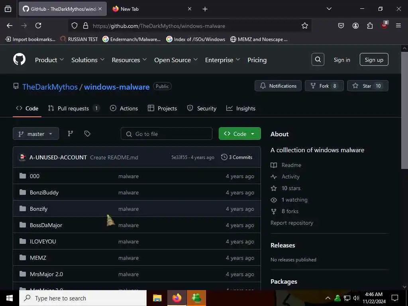The image size is (408, 306).
Task: Open the Actions tab
Action: tap(124, 108)
